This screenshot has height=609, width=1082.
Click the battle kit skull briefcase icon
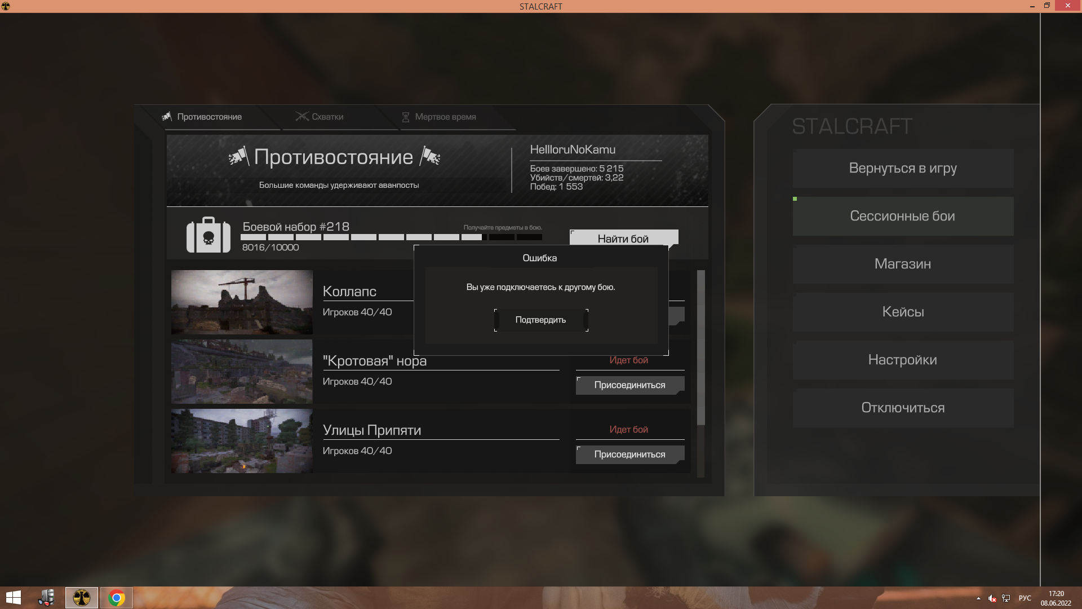pyautogui.click(x=209, y=235)
